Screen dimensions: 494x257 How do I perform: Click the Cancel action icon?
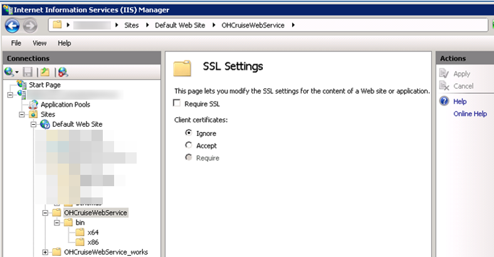coord(444,86)
